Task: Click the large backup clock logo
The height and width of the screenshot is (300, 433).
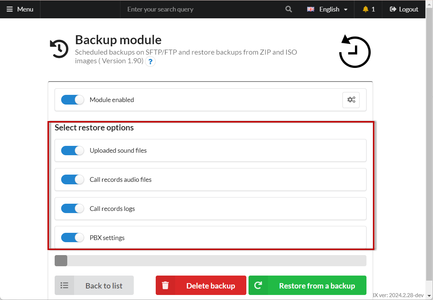Action: [x=355, y=52]
